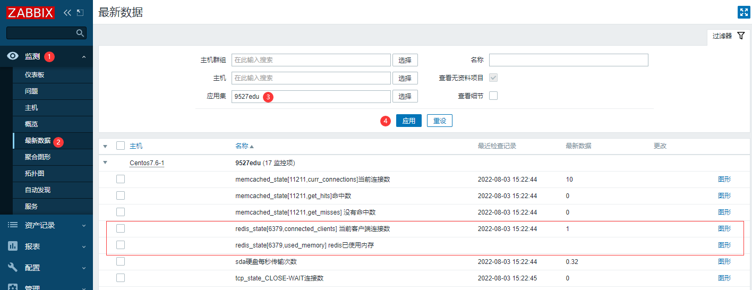The width and height of the screenshot is (752, 290).
Task: Collapse the 监测 menu section chevron
Action: coord(83,56)
